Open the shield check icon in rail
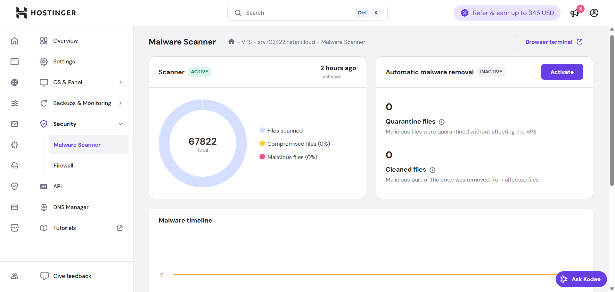The height and width of the screenshot is (292, 615). [x=14, y=186]
